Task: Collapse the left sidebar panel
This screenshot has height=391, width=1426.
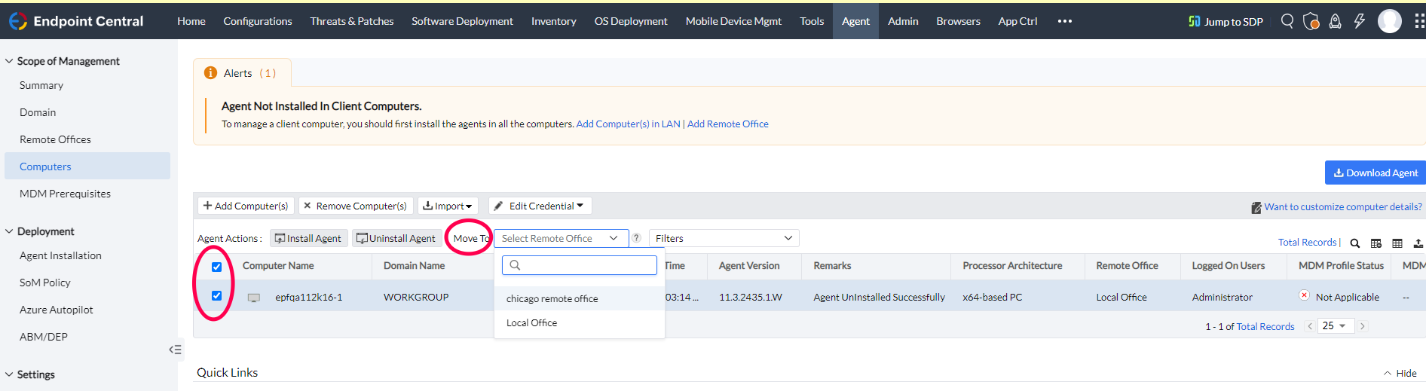Action: 175,350
